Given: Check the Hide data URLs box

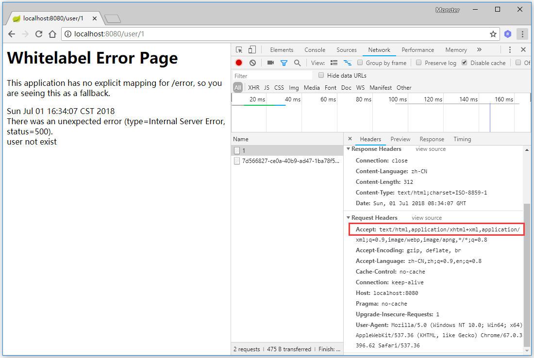Looking at the screenshot, I should coord(321,75).
